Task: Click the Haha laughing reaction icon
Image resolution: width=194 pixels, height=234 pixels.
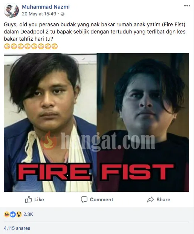Action: 7,214
